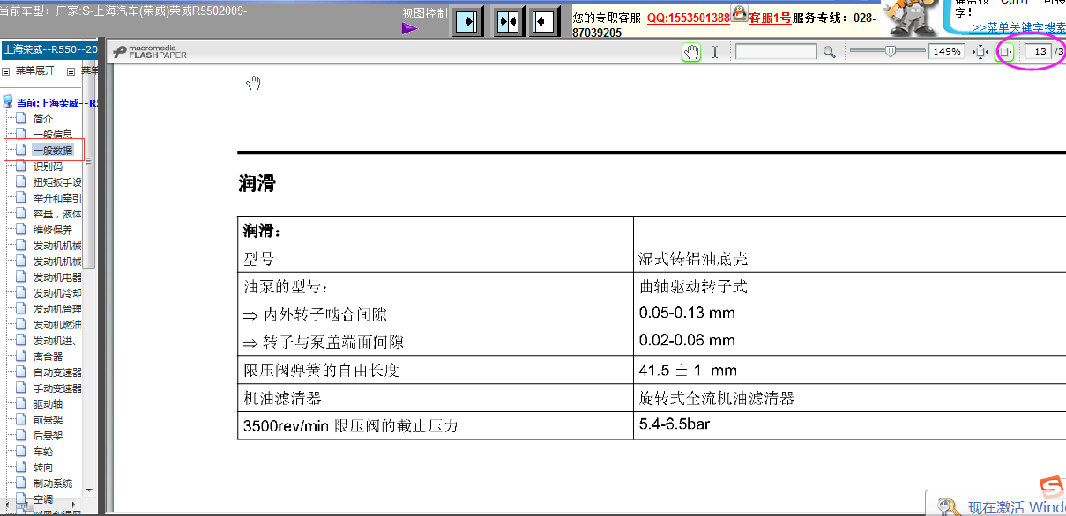Screen dimensions: 1066x516
Task: Click the FlashPaper search text box
Action: (x=776, y=52)
